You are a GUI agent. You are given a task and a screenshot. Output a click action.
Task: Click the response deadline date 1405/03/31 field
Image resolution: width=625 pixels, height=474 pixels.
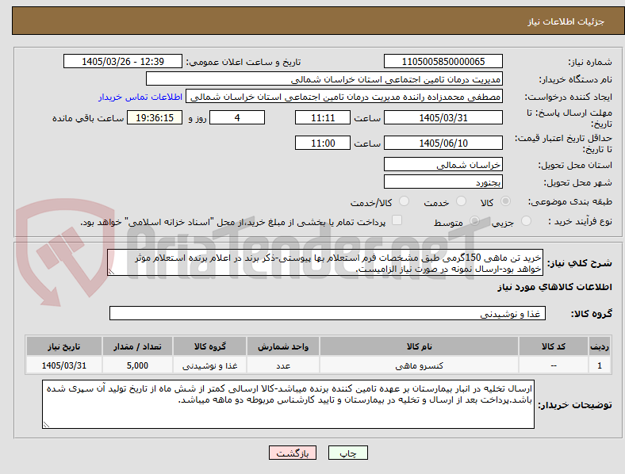point(443,117)
